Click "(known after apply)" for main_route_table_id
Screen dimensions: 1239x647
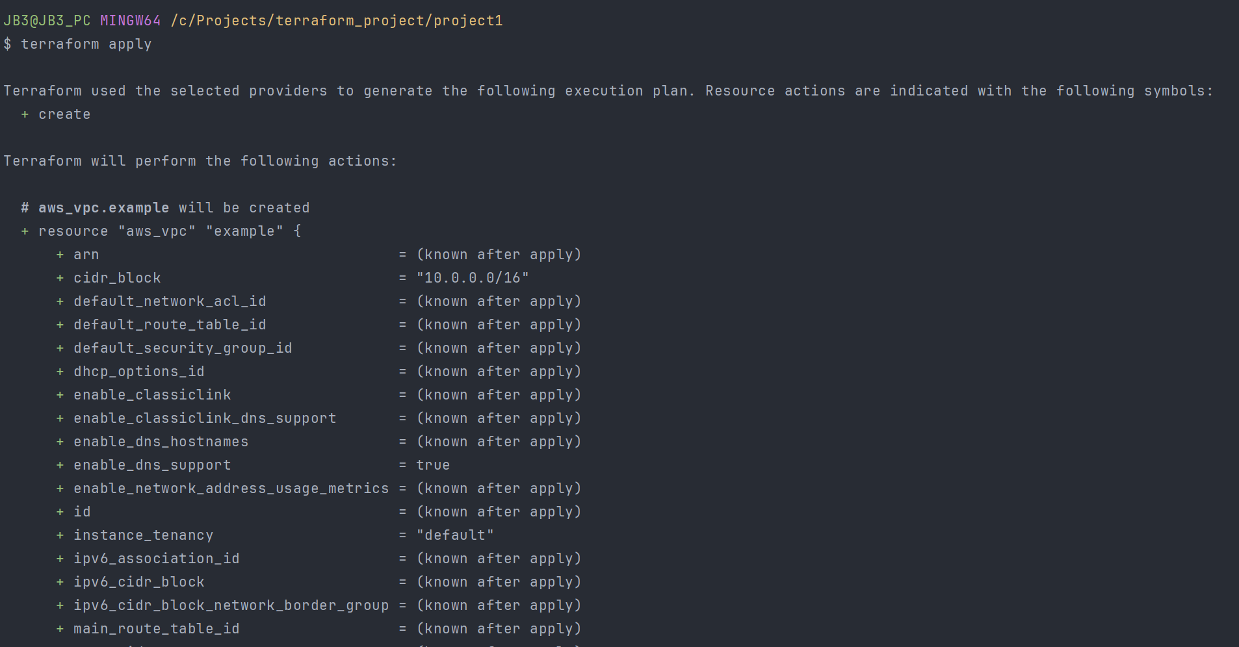click(x=499, y=629)
